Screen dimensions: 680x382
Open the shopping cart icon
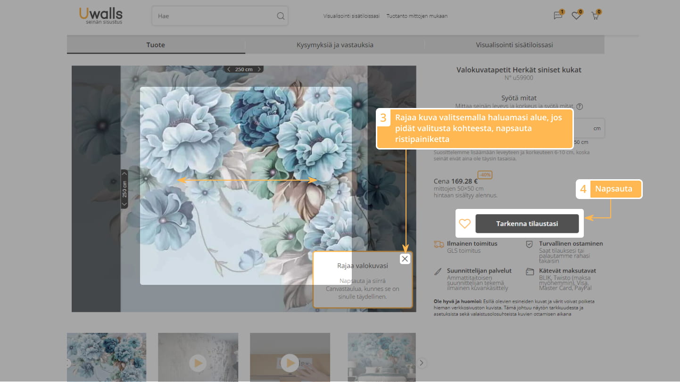pos(595,16)
